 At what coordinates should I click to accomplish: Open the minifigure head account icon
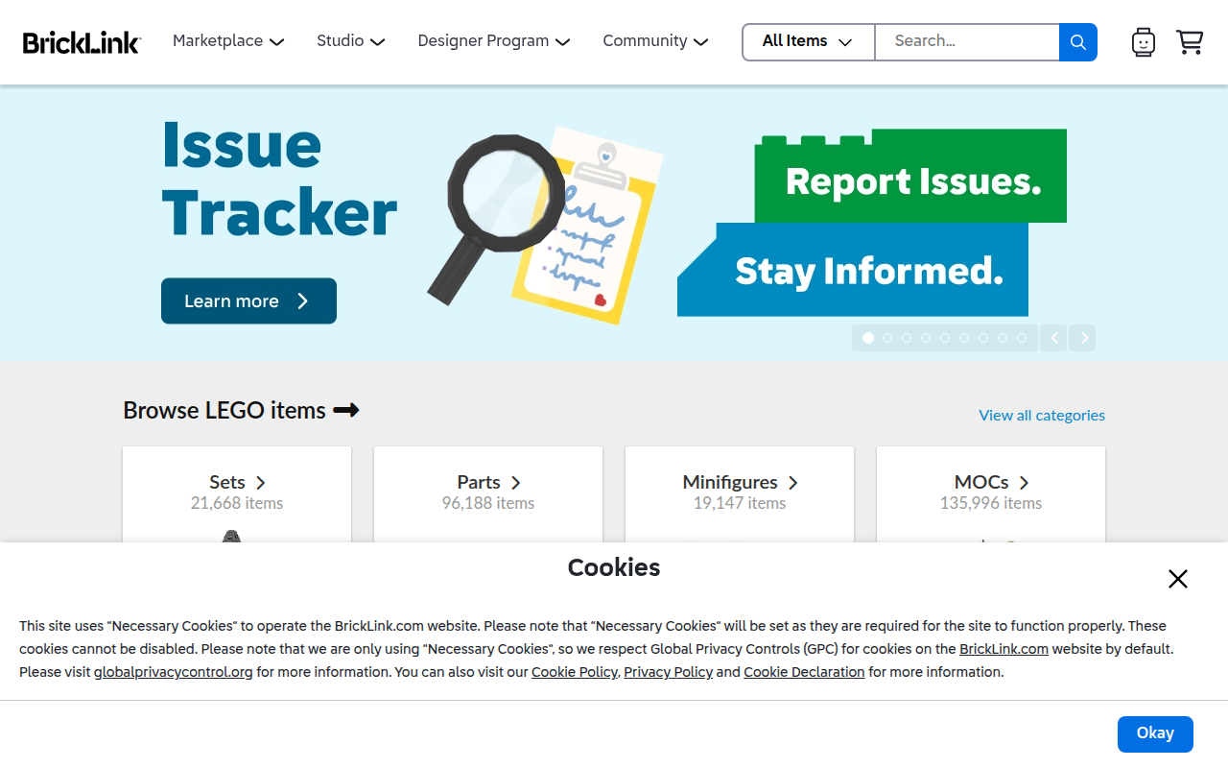[1143, 42]
